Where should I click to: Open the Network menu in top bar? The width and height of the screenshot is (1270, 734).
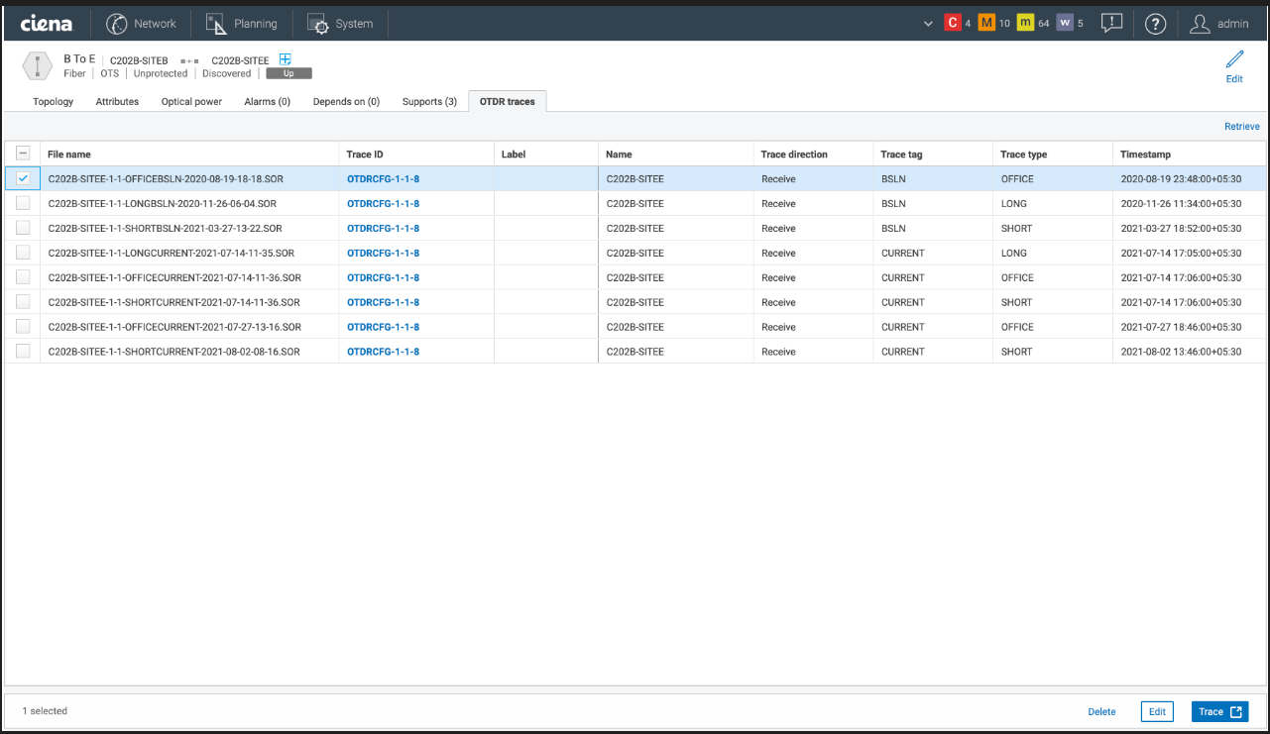pos(142,24)
